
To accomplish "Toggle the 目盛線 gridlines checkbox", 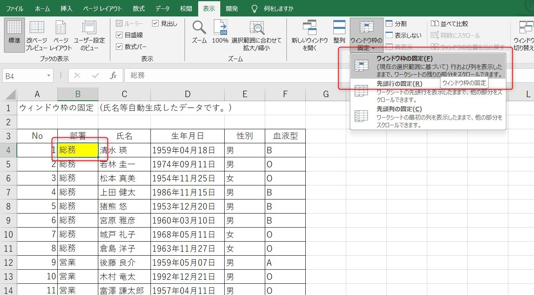I will click(119, 35).
